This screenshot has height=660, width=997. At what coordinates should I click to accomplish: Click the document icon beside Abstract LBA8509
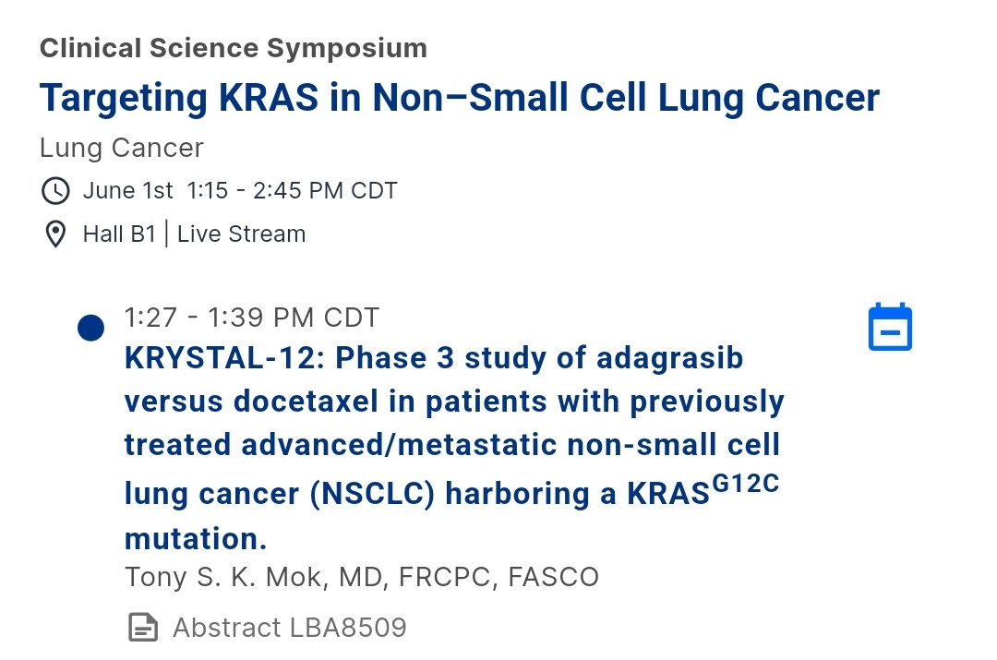click(143, 628)
